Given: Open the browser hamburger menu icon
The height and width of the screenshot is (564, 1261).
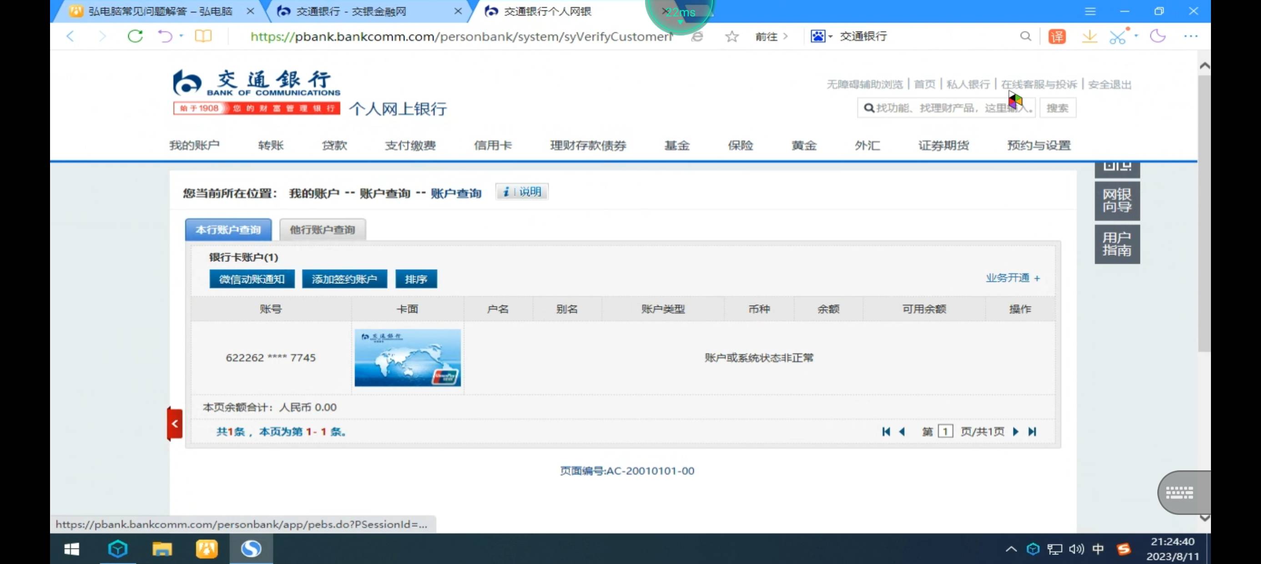Looking at the screenshot, I should coord(1090,11).
